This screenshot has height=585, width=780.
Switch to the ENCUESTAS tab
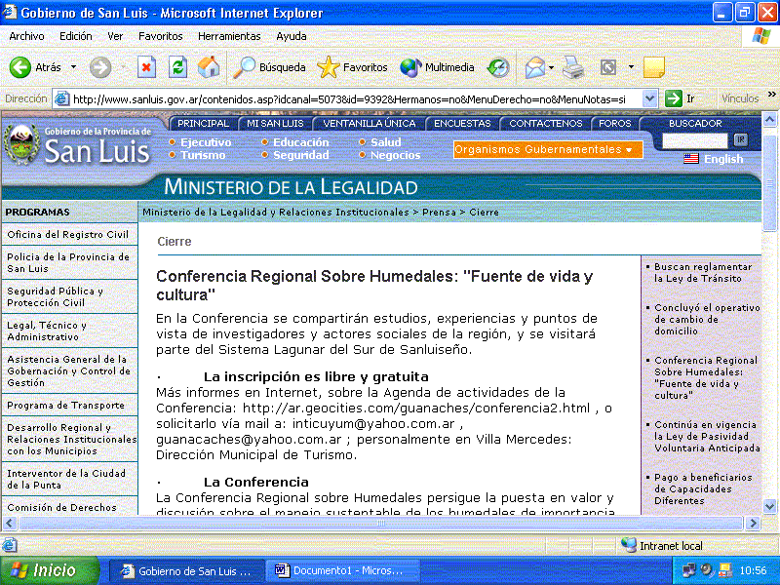(462, 124)
